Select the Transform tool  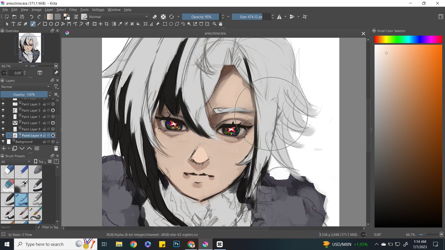(x=95, y=24)
